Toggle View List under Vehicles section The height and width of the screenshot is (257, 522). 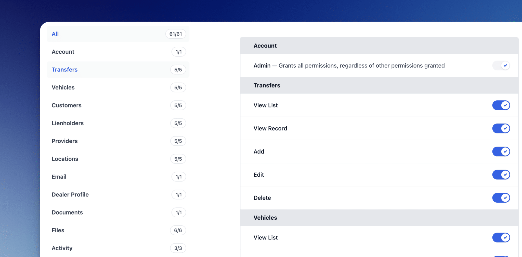tap(501, 237)
